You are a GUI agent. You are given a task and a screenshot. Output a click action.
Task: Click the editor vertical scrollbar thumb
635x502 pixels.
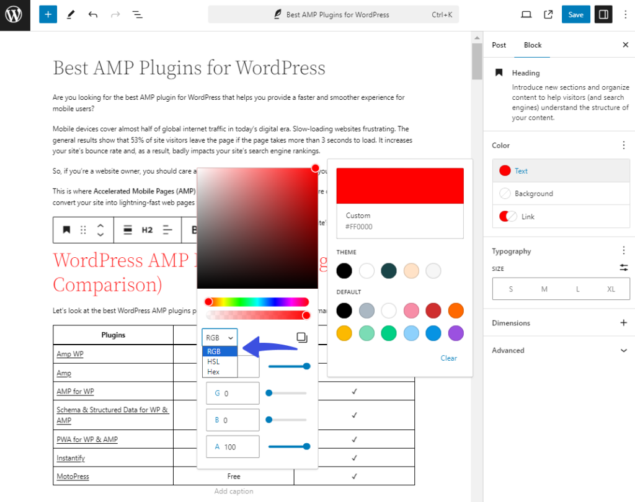(x=477, y=61)
